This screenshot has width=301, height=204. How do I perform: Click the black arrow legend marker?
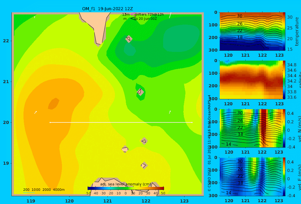133,19
